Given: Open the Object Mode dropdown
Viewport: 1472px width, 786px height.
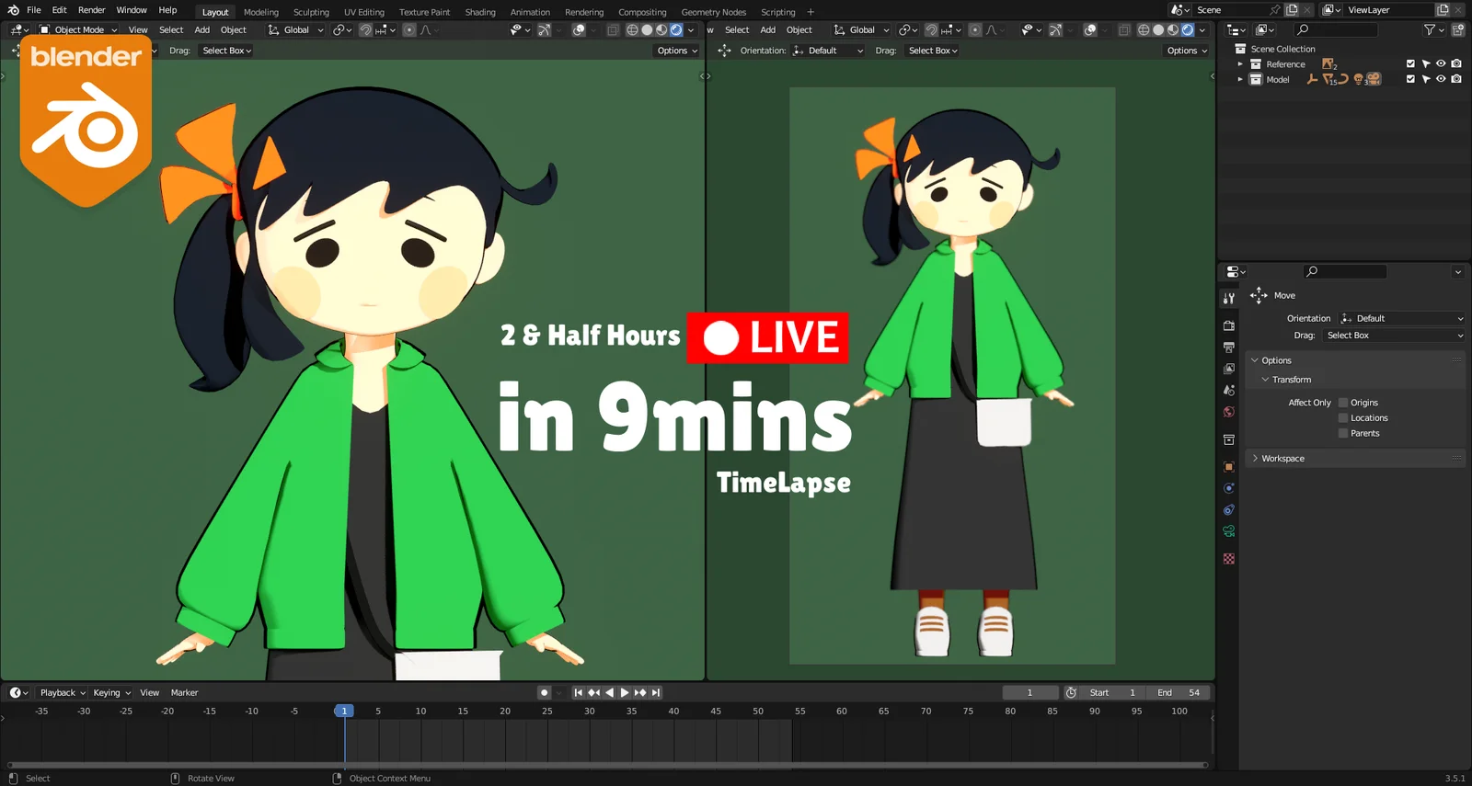Looking at the screenshot, I should [78, 29].
